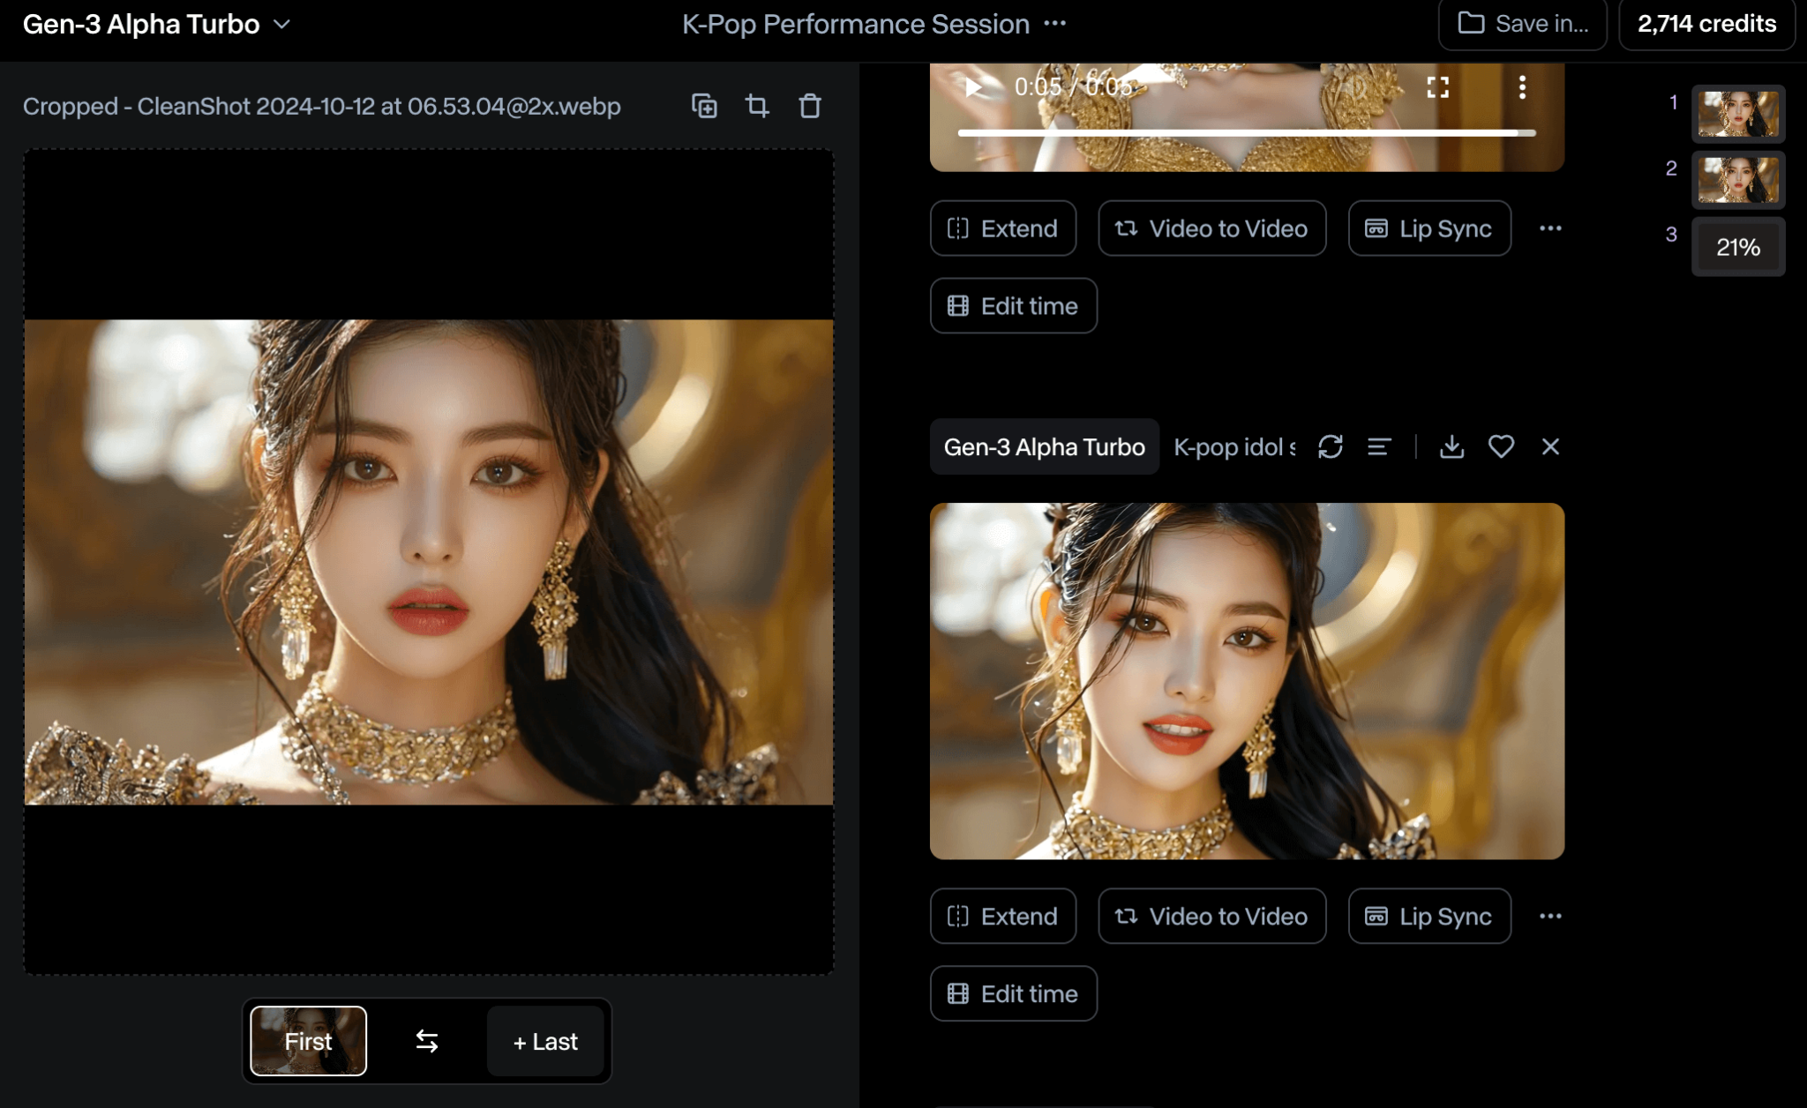Open the top video's three-dot menu
Viewport: 1807px width, 1108px height.
(1522, 87)
